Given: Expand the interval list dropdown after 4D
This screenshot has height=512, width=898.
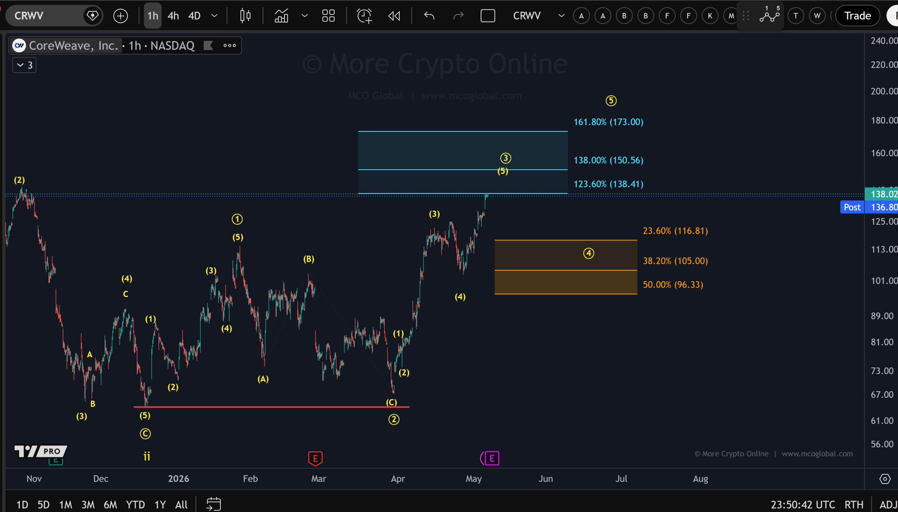Looking at the screenshot, I should click(x=215, y=16).
